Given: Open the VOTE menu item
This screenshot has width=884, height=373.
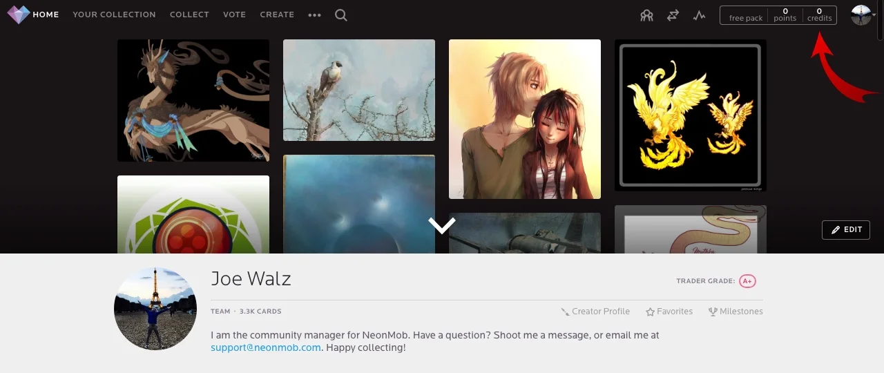Looking at the screenshot, I should (234, 15).
